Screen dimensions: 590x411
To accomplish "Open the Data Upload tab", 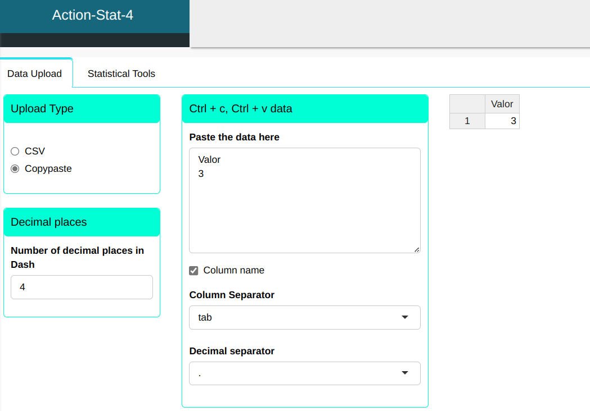I will coord(35,74).
